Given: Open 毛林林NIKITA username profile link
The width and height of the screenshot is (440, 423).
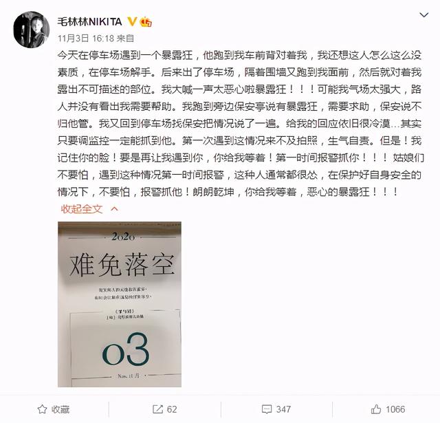Looking at the screenshot, I should coord(90,22).
